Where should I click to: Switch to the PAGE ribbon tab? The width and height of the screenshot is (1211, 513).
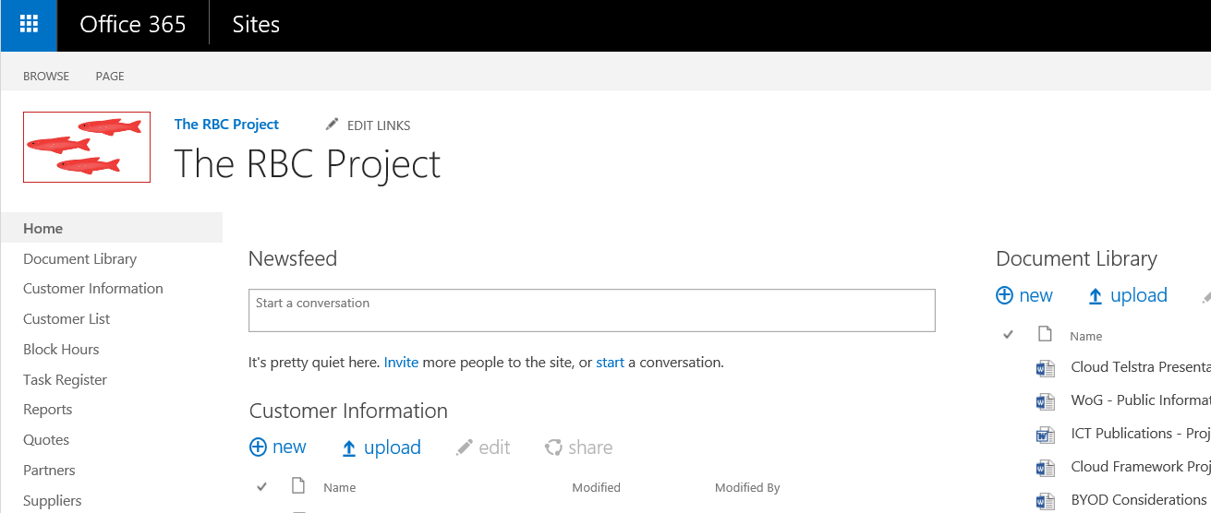(x=110, y=77)
